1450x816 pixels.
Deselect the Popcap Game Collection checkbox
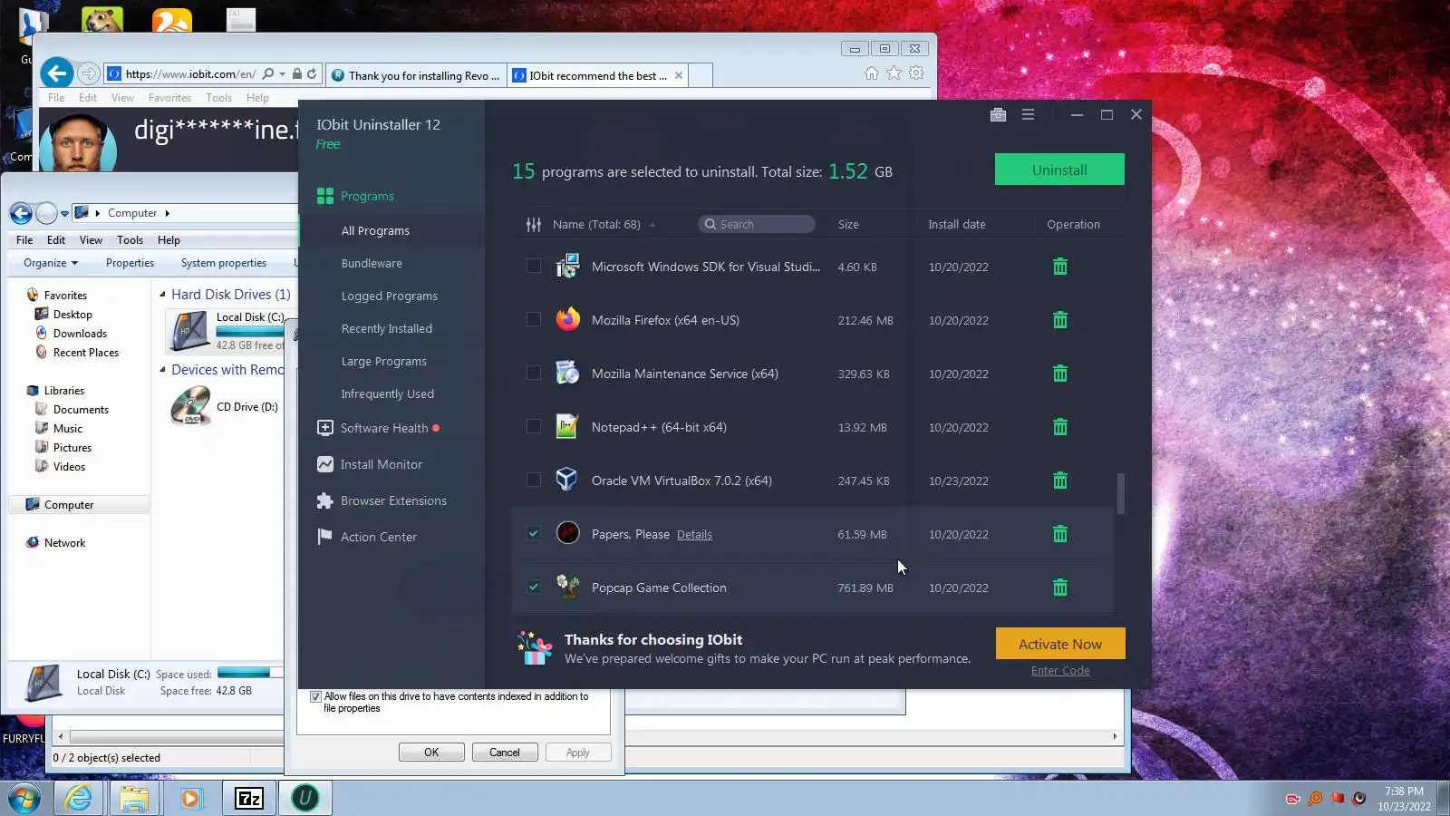click(534, 587)
